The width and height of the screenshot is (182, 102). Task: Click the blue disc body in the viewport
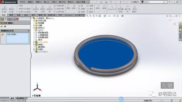point(106,54)
